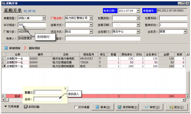Click the code cell 00003

pyautogui.click(x=41, y=58)
